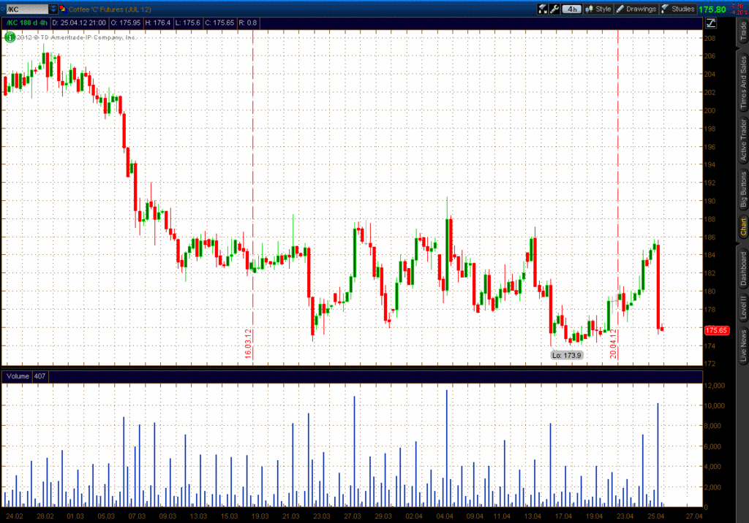Click the volume value 407

pyautogui.click(x=39, y=376)
